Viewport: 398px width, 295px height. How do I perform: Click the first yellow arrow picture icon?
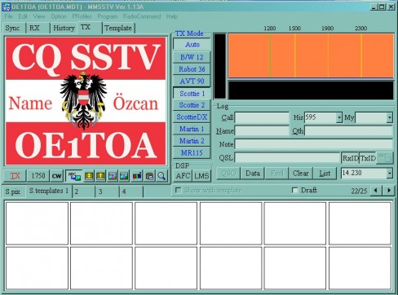(89, 176)
